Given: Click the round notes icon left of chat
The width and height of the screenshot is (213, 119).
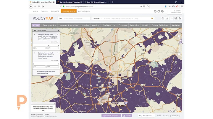Looking at the screenshot, I should pos(155,11).
